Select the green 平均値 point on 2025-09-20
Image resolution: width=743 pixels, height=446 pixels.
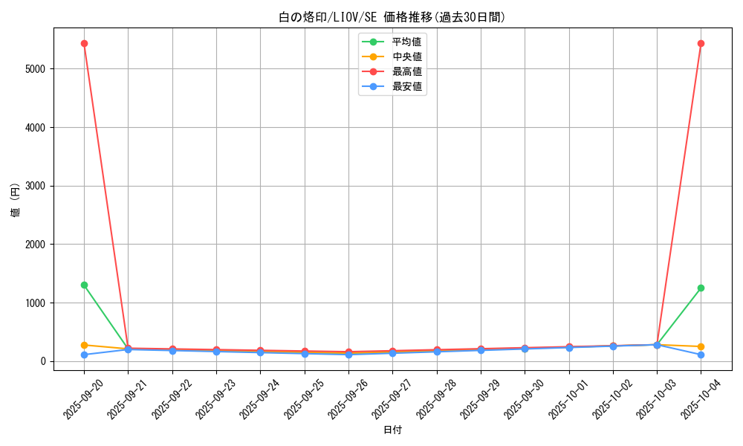click(x=84, y=285)
